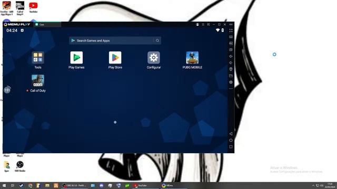Open the key mapping keyboard icon
Screen dimensions: 337x189
point(231,37)
